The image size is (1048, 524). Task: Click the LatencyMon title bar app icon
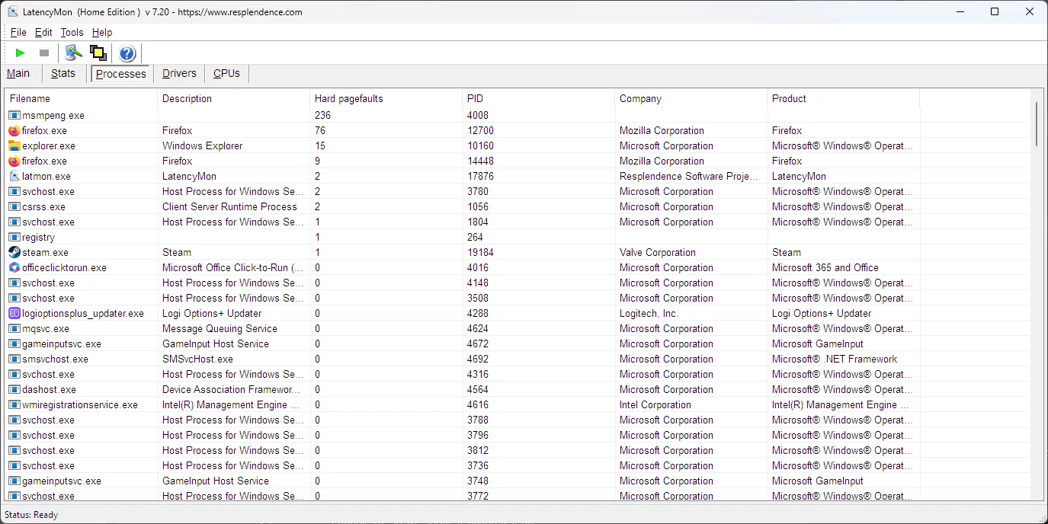click(13, 12)
